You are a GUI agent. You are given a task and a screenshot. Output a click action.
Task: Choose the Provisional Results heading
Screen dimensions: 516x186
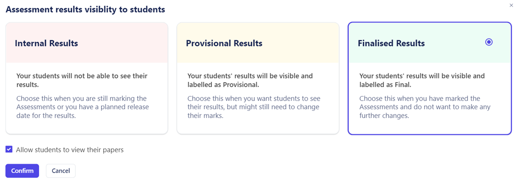pos(224,43)
